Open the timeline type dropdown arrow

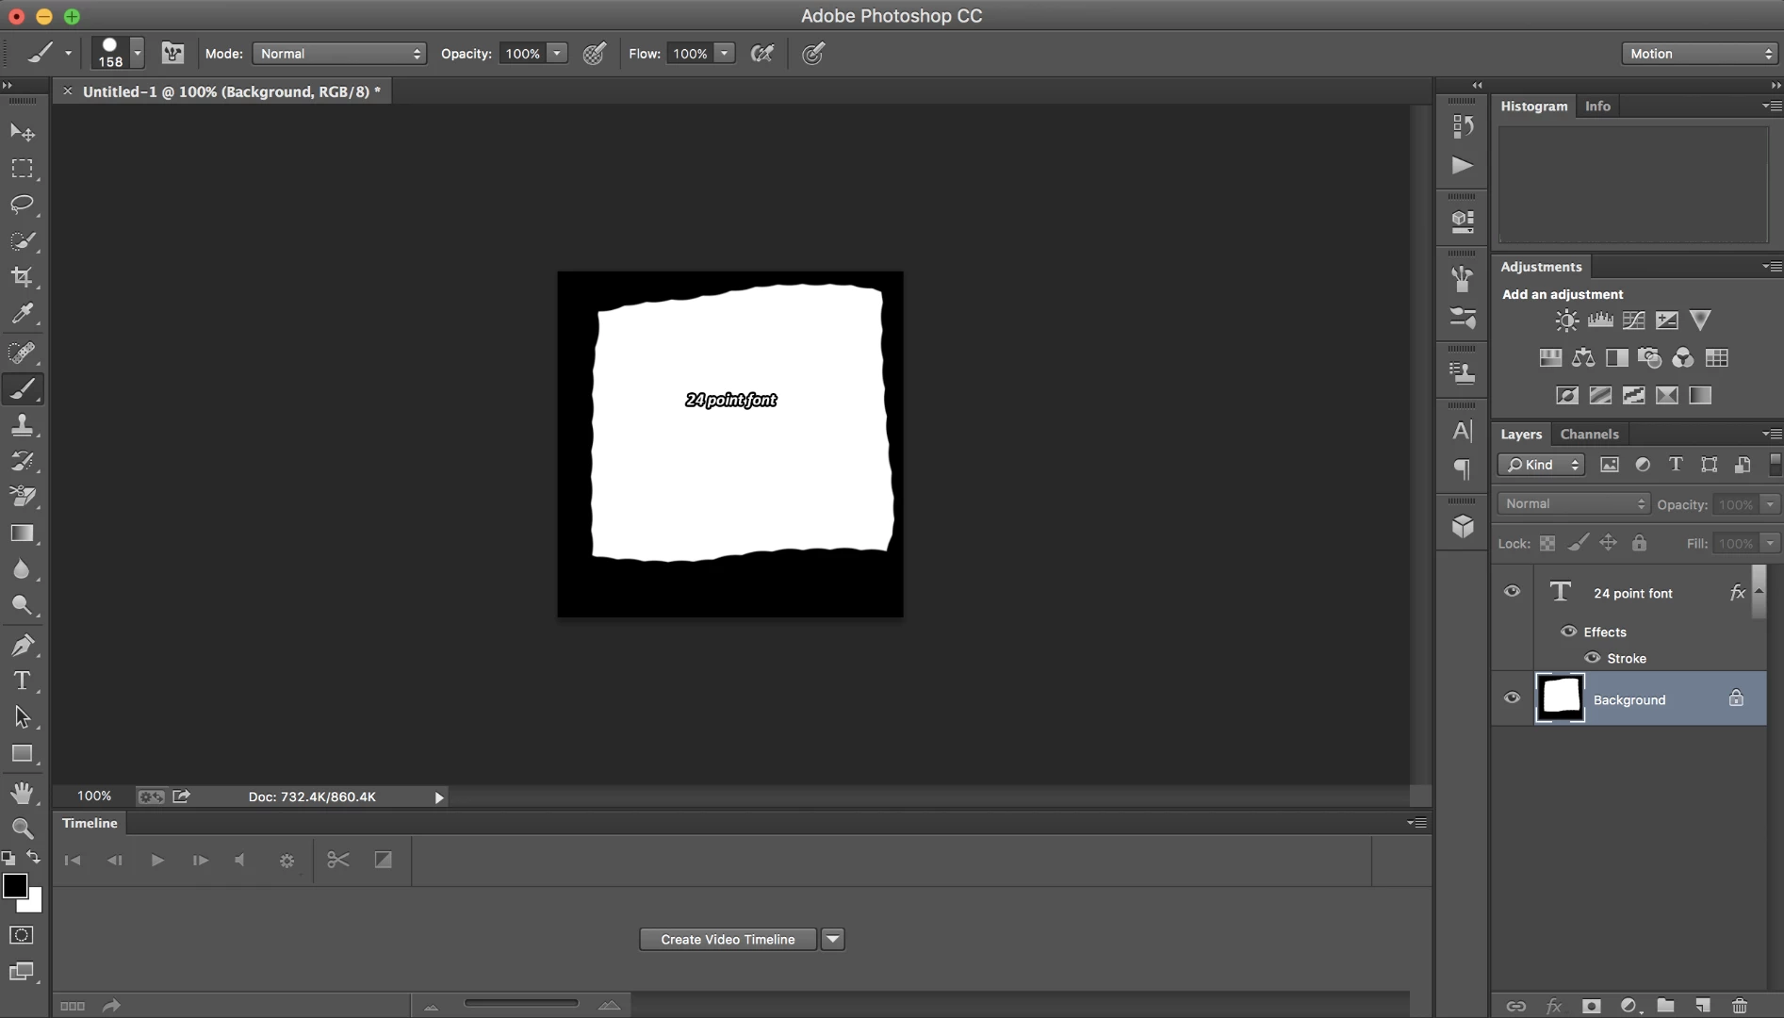click(x=832, y=939)
